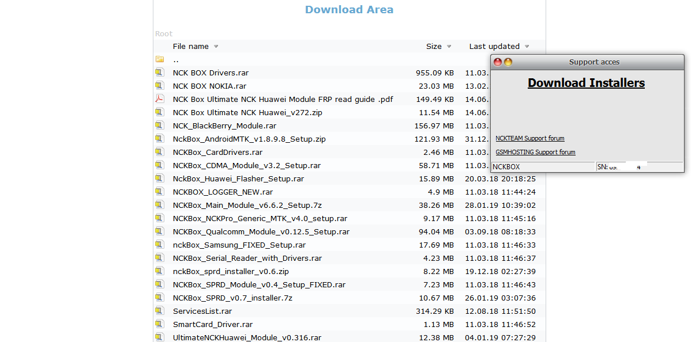Image resolution: width=695 pixels, height=342 pixels.
Task: Click archive icon beside NCK BOX Drivers.rar
Action: coord(160,73)
